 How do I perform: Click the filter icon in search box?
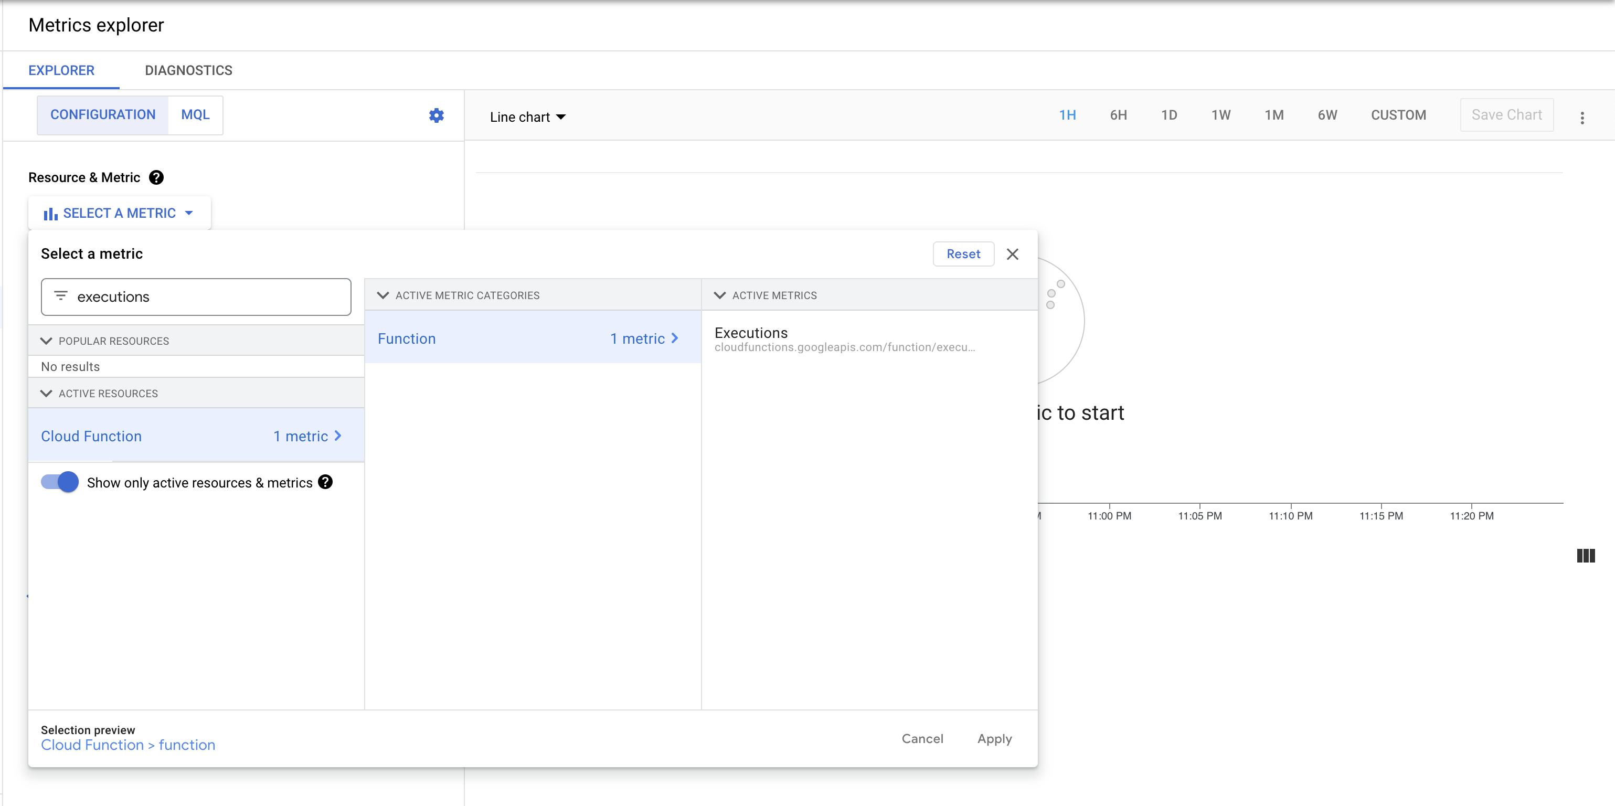tap(61, 295)
